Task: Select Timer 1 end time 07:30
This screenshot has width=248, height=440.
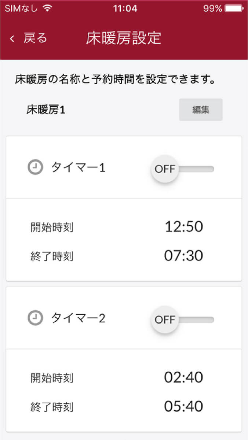Action: [x=183, y=256]
